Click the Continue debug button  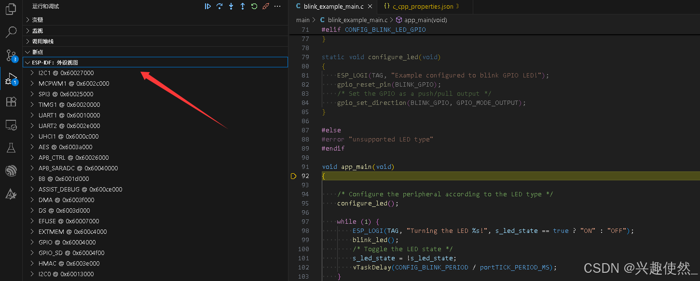coord(208,6)
